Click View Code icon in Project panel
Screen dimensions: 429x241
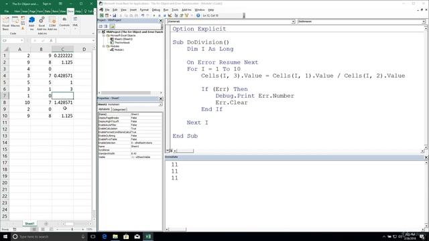pyautogui.click(x=101, y=27)
